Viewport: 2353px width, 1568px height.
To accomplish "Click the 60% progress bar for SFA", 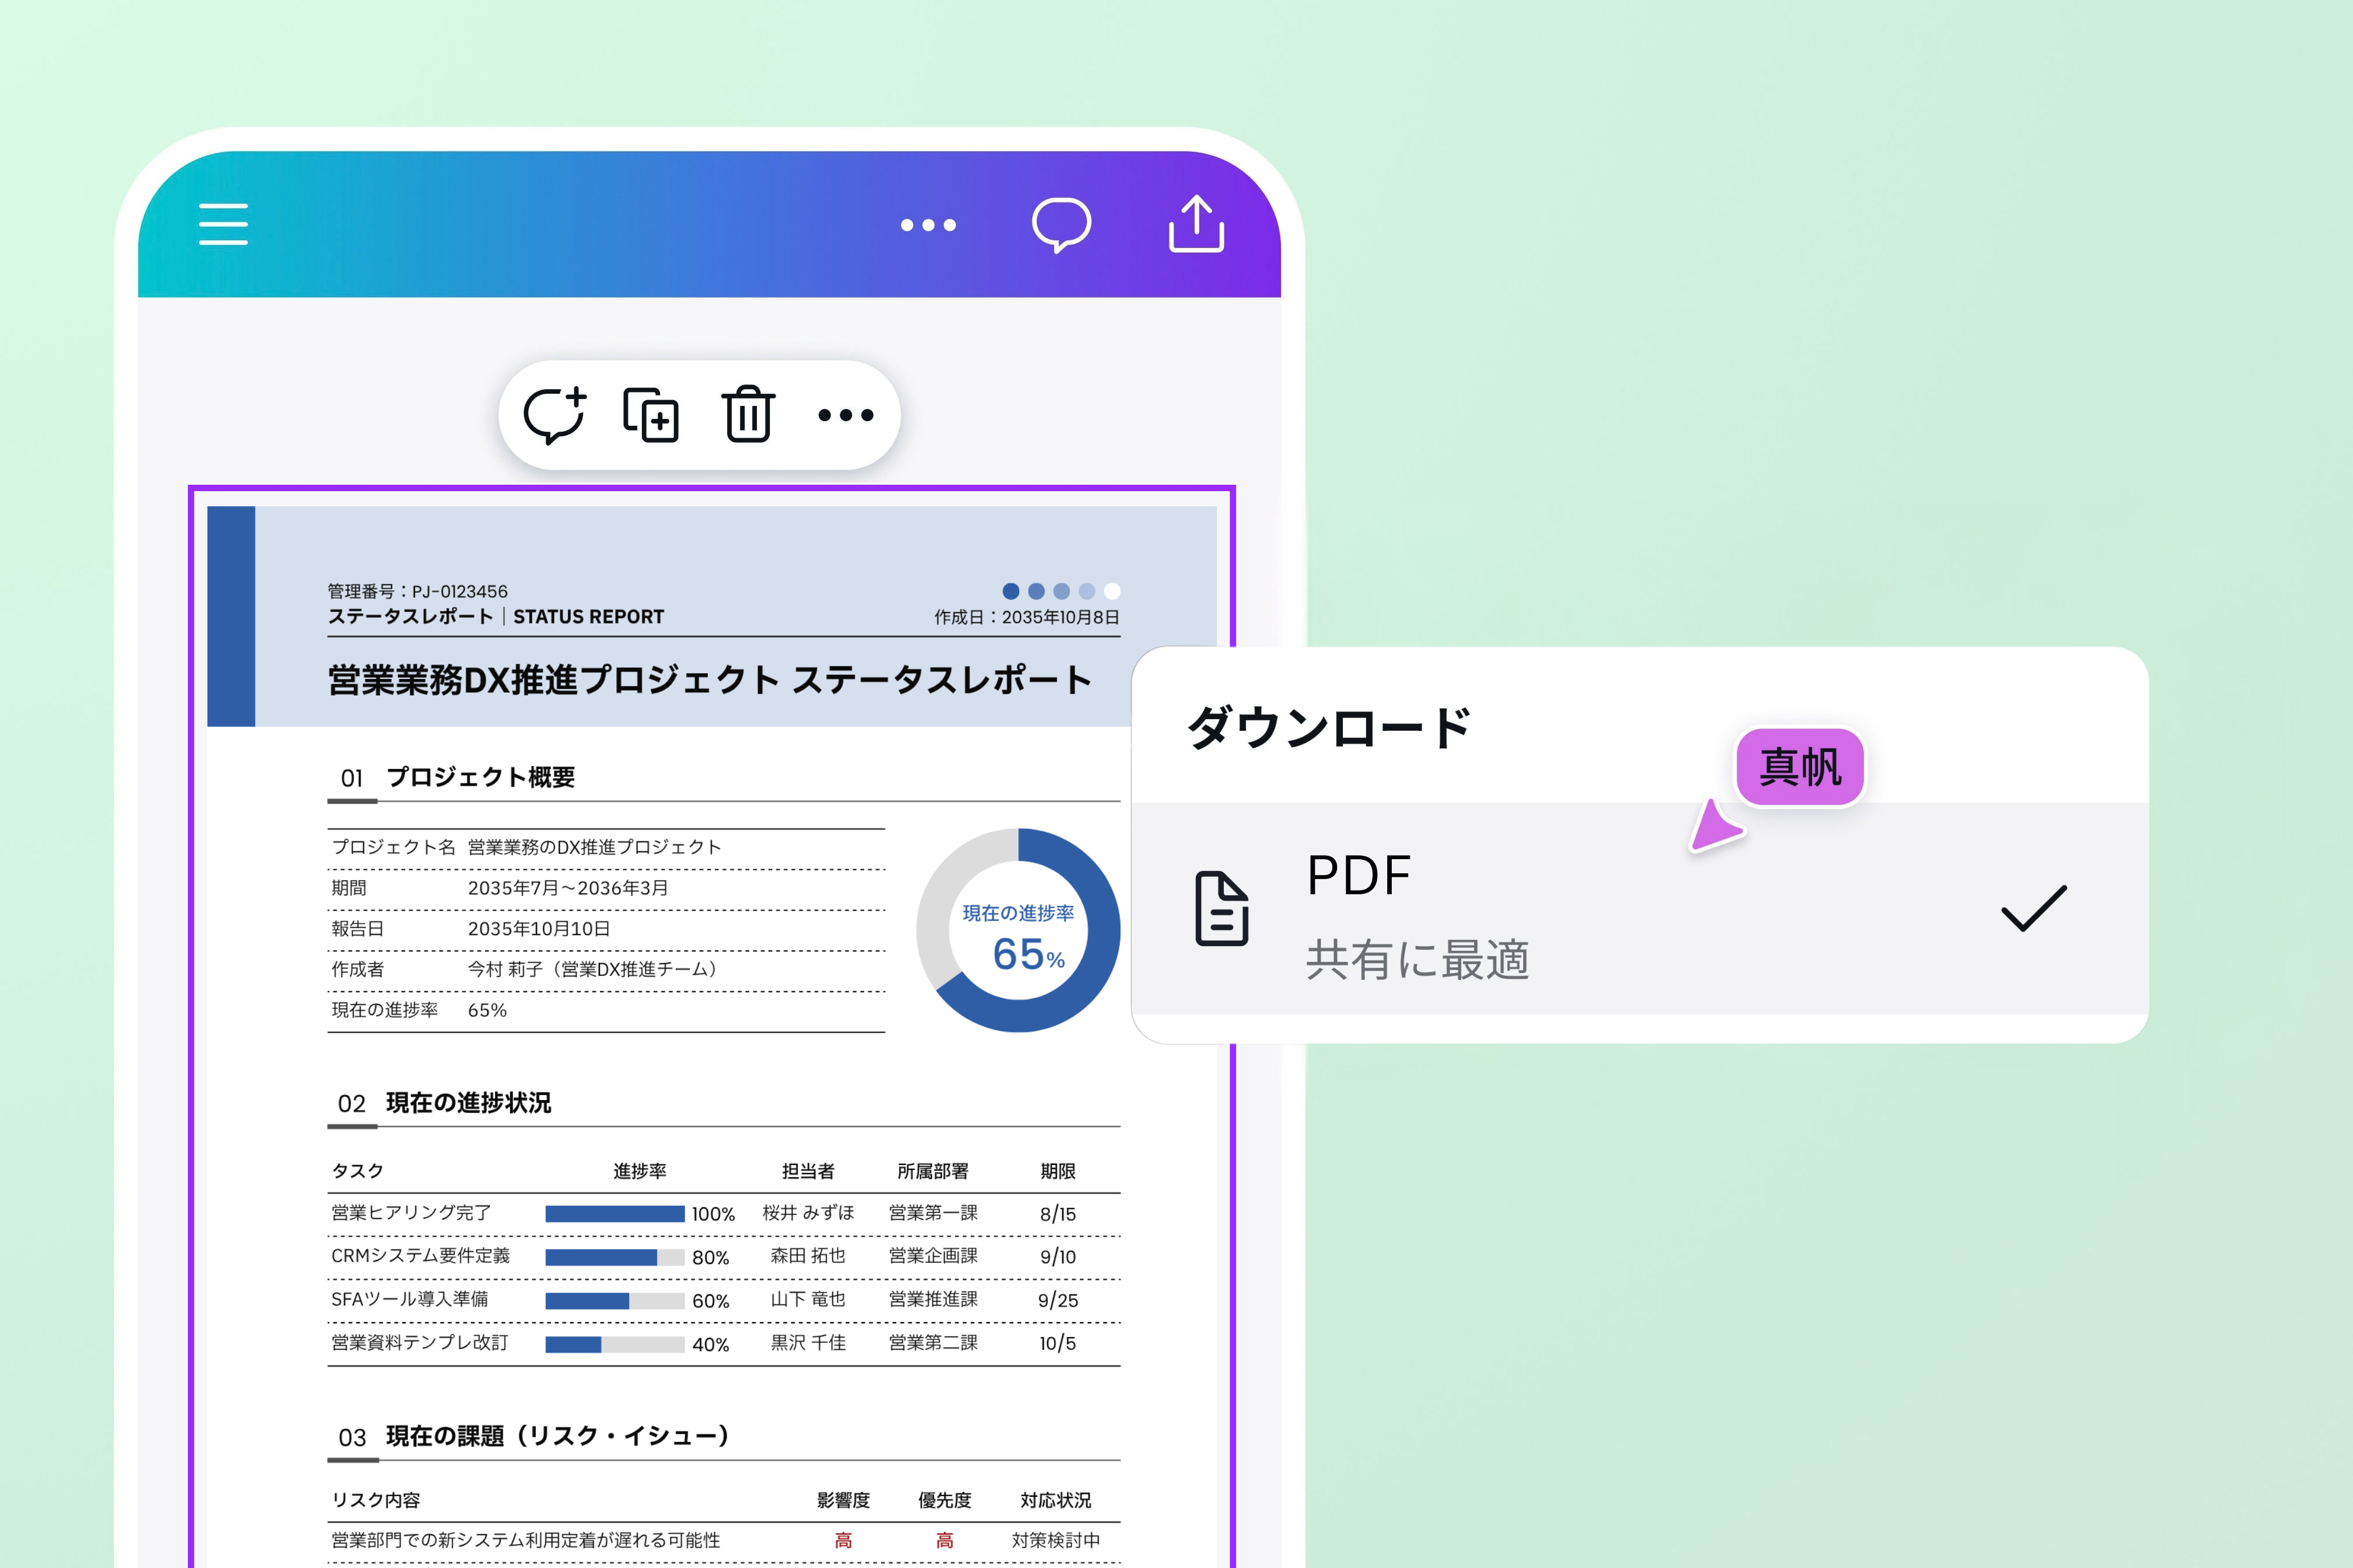I will [x=615, y=1301].
